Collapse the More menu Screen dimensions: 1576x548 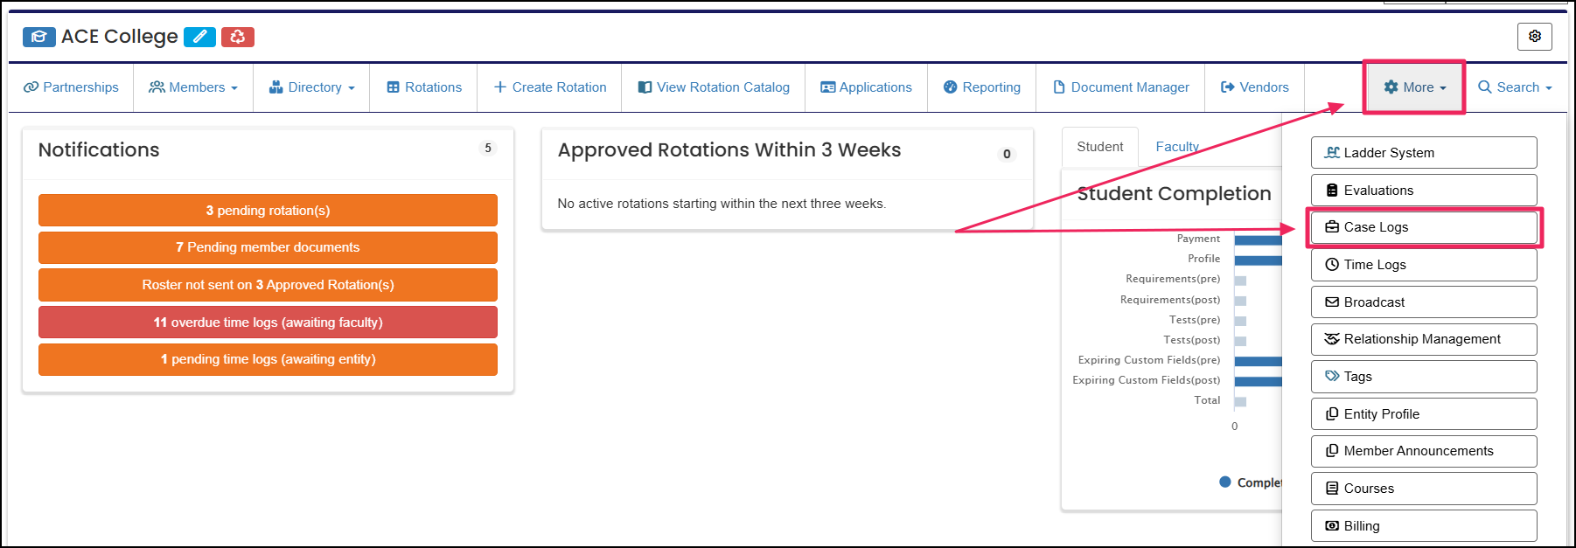[x=1414, y=87]
